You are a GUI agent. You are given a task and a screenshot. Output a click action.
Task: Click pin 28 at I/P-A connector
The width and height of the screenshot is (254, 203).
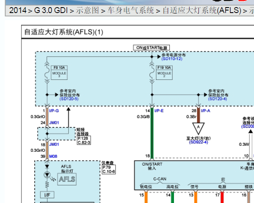click(x=194, y=111)
